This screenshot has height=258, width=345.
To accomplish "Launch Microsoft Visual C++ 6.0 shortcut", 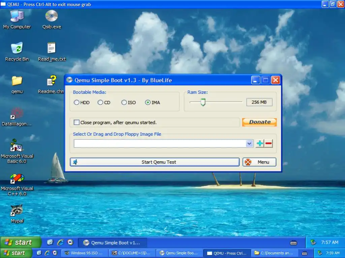I will tap(17, 184).
